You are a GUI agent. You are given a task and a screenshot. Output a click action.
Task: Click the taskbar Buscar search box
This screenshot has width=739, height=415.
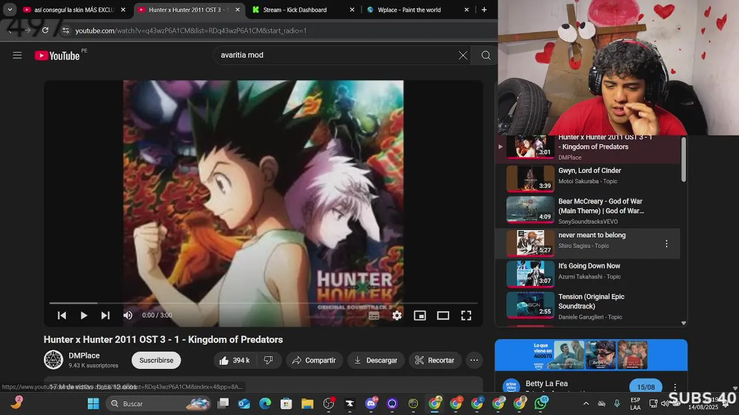point(159,403)
